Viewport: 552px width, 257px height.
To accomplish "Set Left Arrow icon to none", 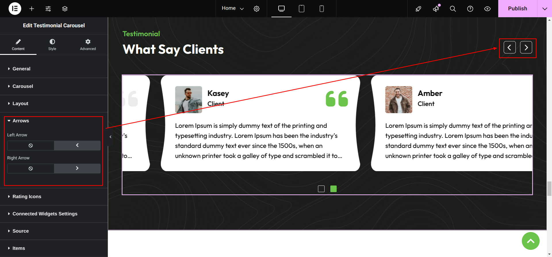I will [x=30, y=146].
